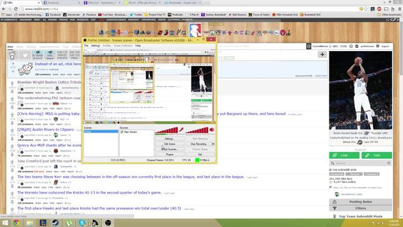
Task: Open Chrome from the taskbar
Action: (17, 223)
